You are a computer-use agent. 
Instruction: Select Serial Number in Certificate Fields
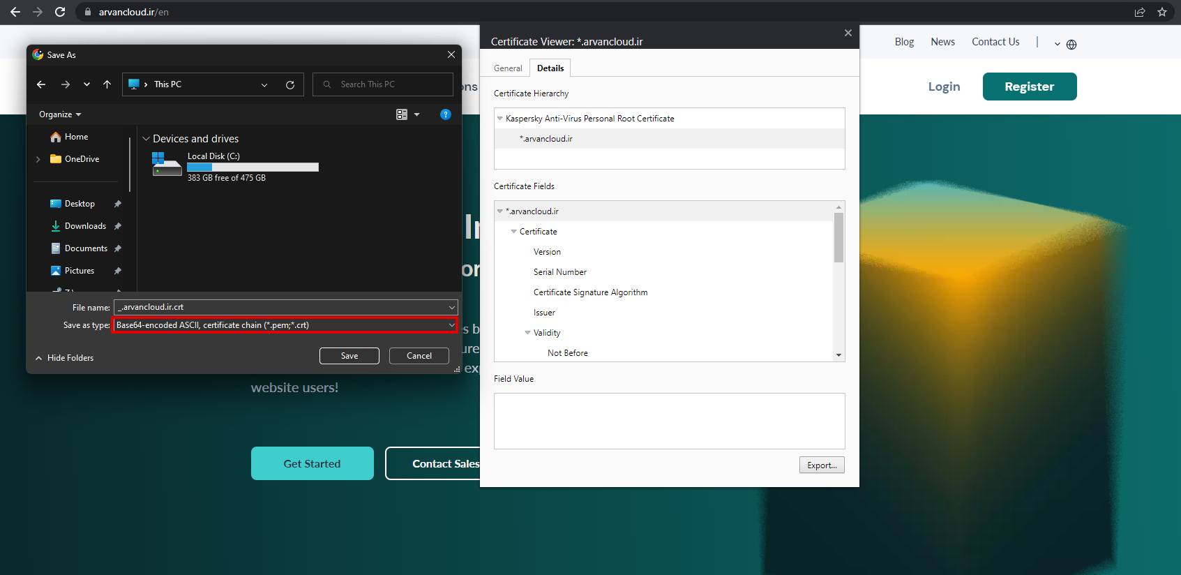point(560,272)
